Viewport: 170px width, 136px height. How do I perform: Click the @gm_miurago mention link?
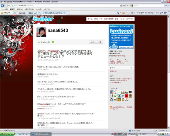tap(48, 51)
